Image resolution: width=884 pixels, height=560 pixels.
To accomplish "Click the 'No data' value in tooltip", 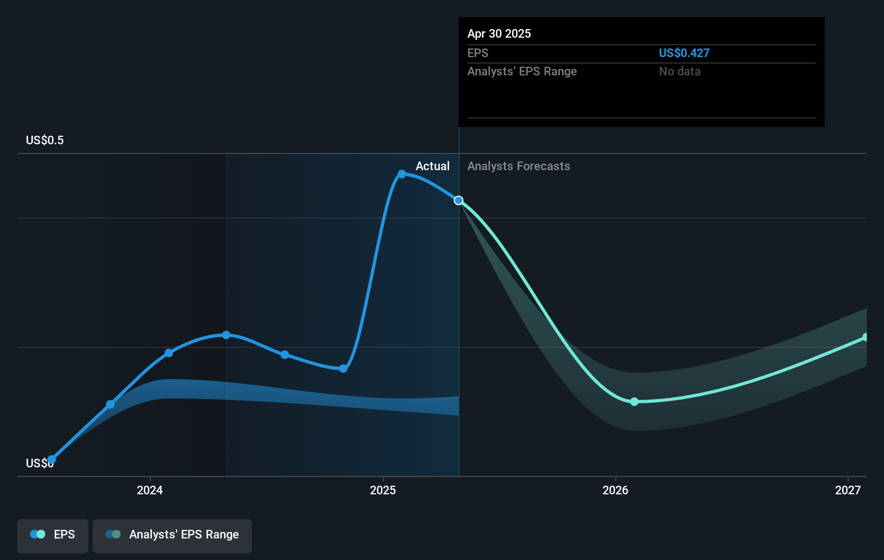I will pyautogui.click(x=680, y=72).
